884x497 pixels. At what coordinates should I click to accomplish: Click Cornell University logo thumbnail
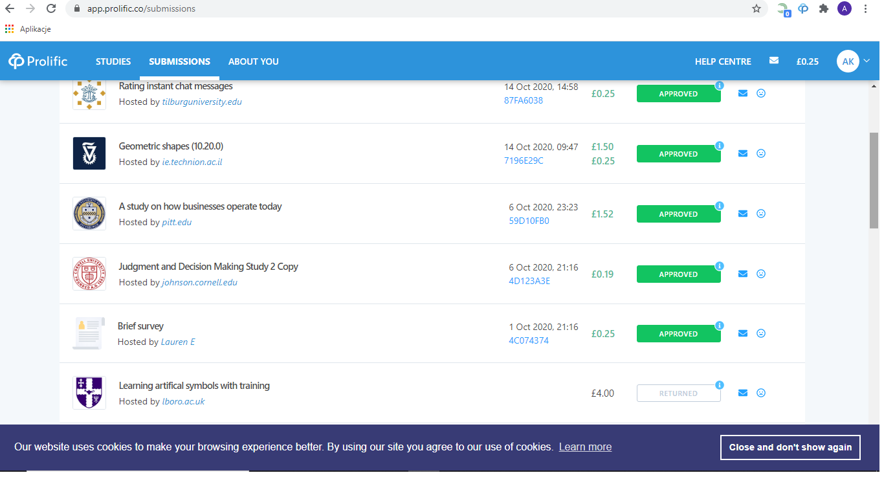(x=89, y=274)
